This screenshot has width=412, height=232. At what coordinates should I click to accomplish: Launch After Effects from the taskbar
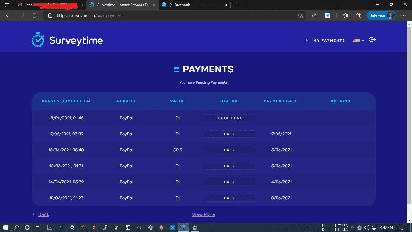50,227
